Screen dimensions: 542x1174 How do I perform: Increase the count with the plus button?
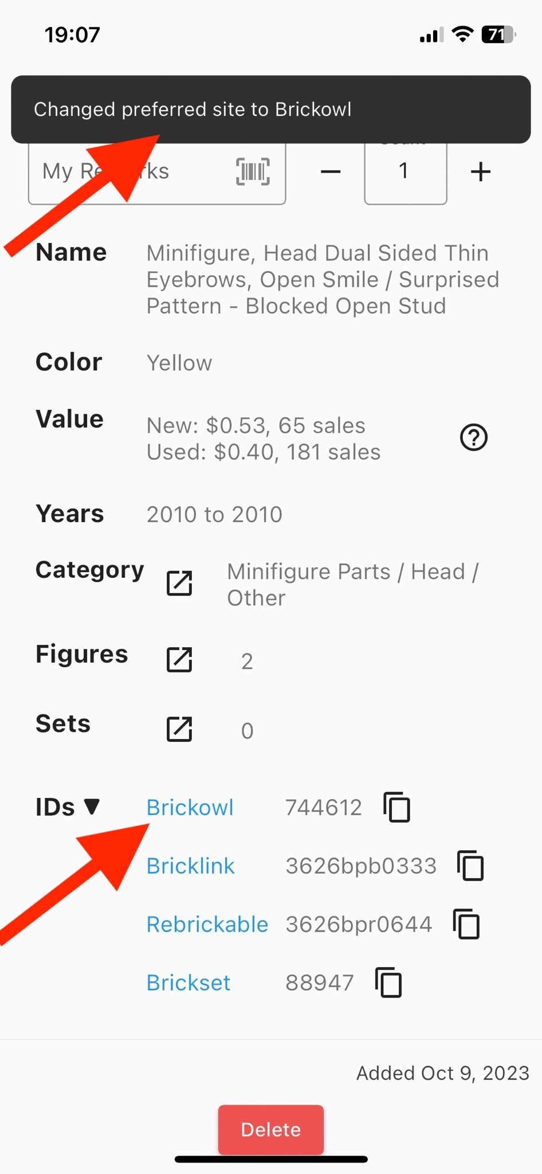481,171
